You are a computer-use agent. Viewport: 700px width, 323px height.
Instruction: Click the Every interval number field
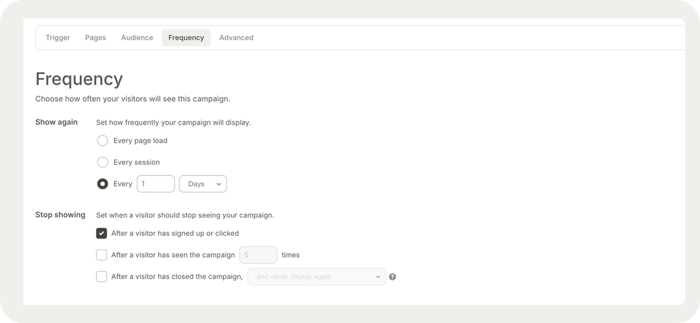click(x=156, y=184)
